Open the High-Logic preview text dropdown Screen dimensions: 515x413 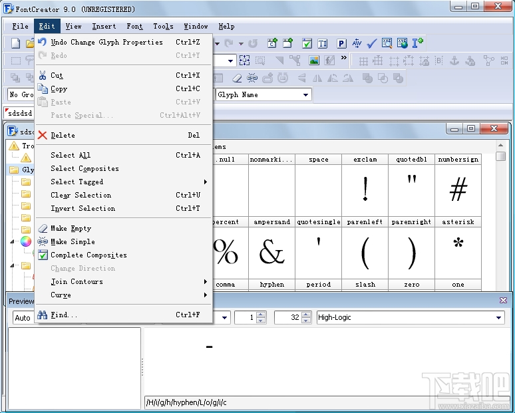(x=498, y=317)
